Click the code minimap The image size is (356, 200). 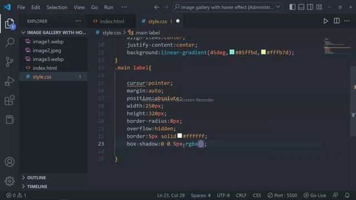pos(337,46)
